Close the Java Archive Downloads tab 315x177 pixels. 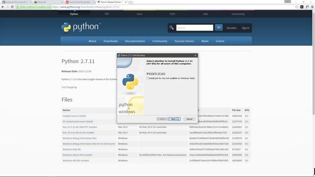[x=94, y=2]
